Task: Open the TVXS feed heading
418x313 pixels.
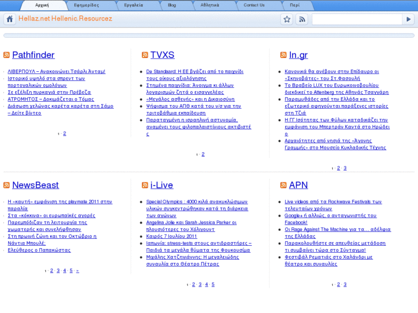Action: click(x=162, y=55)
